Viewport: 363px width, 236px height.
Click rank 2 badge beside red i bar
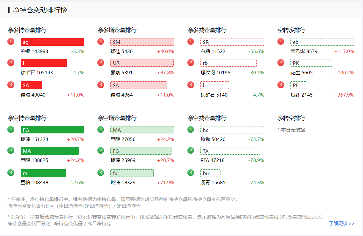coord(11,63)
